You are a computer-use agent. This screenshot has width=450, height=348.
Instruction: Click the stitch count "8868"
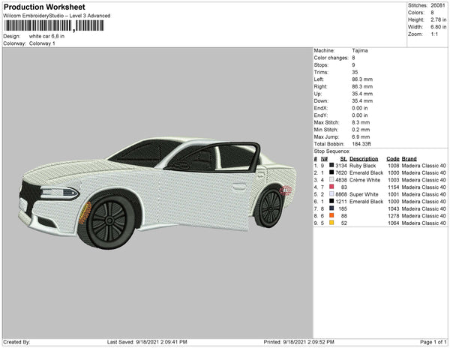(341, 194)
